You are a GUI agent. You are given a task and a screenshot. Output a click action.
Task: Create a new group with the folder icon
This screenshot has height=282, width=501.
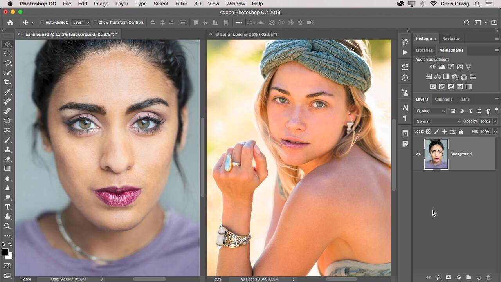[x=469, y=278]
